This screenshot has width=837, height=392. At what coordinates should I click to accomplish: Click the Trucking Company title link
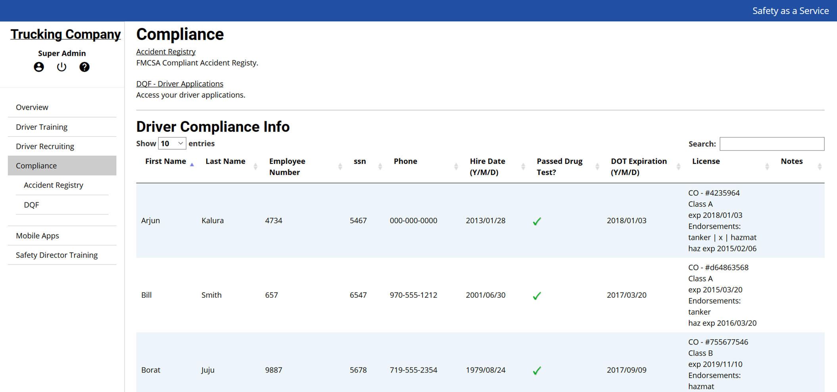65,34
